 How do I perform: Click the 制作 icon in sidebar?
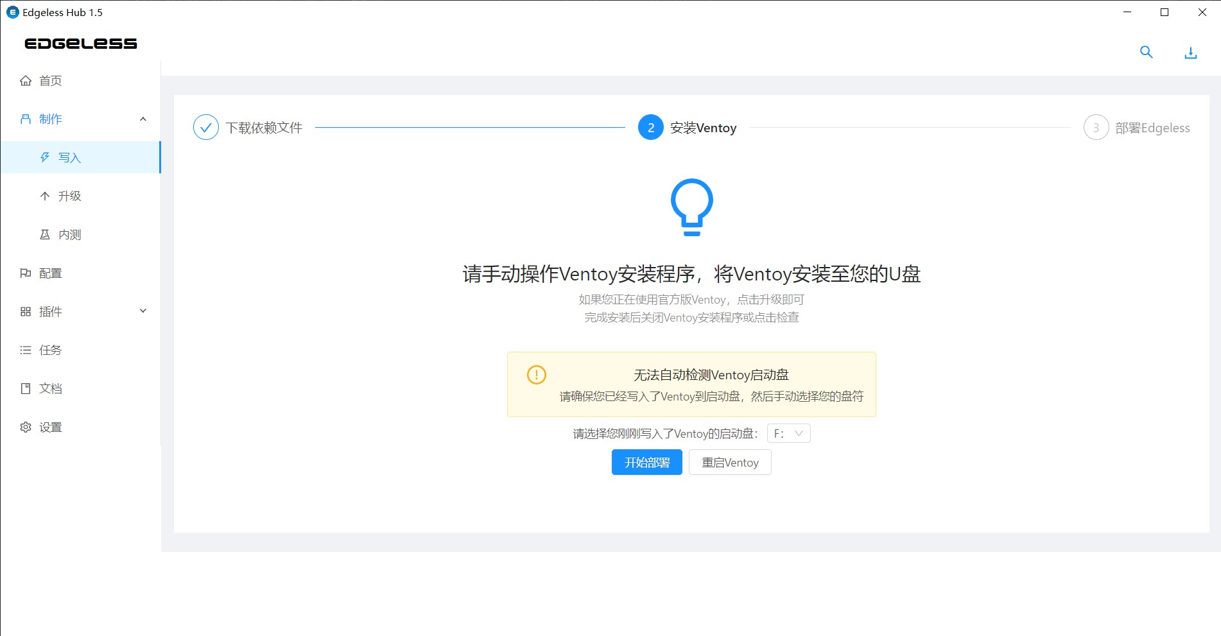(26, 119)
